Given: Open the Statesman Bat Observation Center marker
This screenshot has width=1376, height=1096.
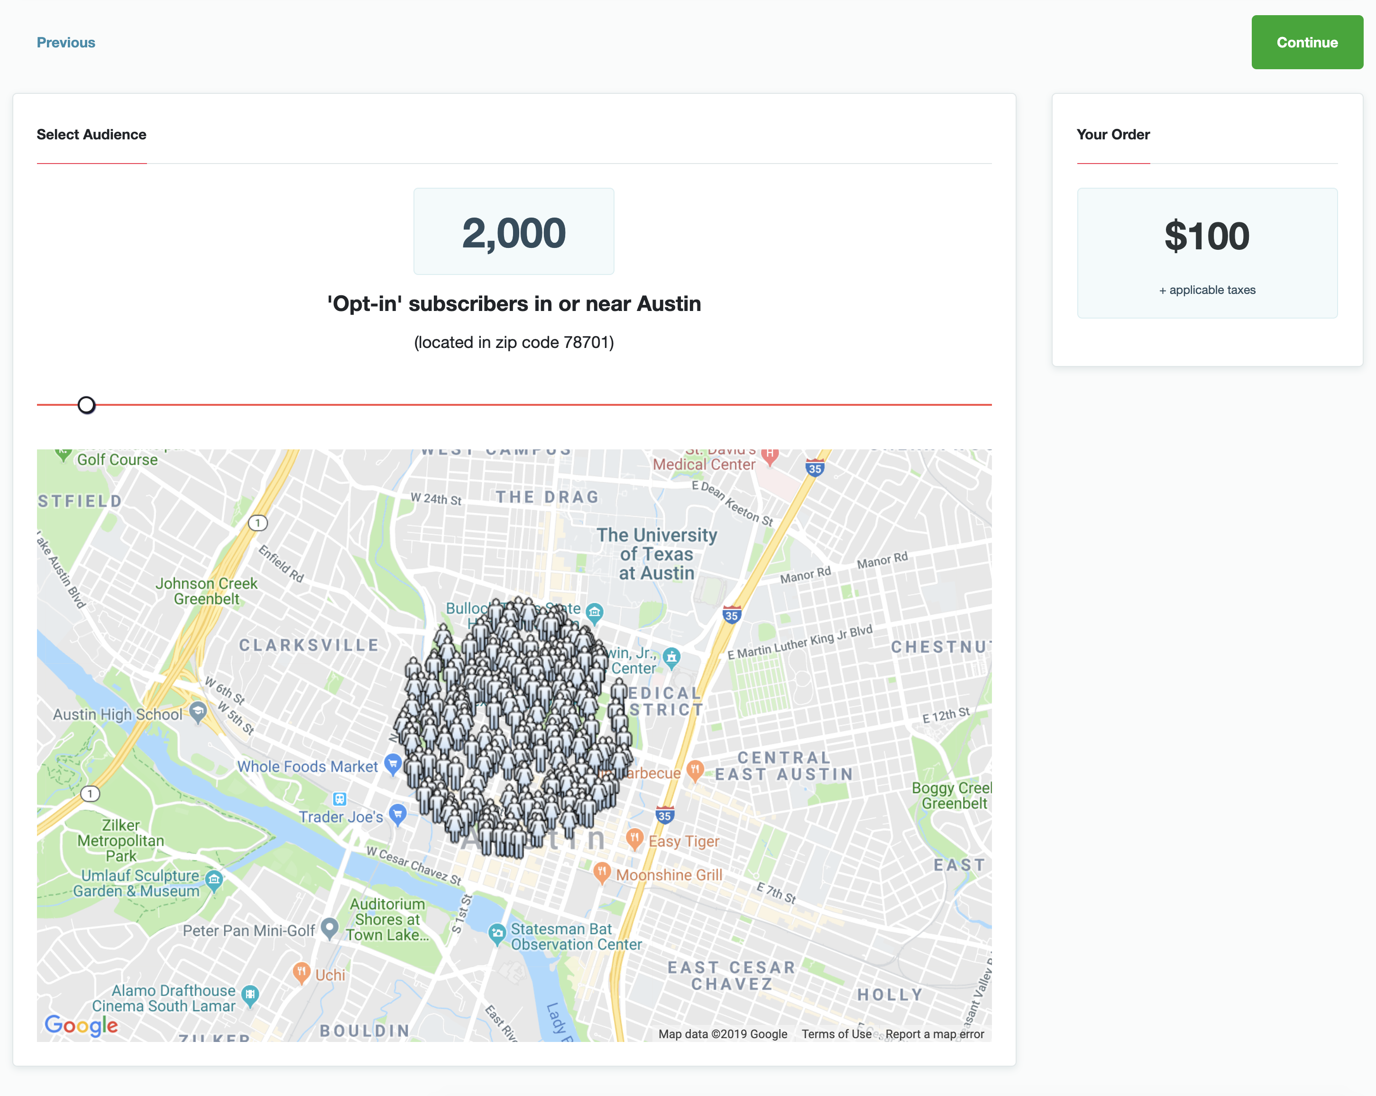Looking at the screenshot, I should [497, 934].
